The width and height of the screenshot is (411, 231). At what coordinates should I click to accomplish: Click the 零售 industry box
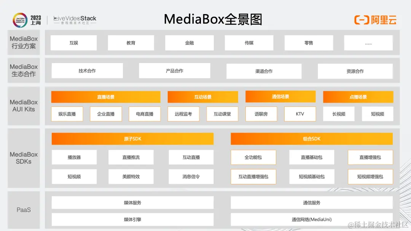click(x=309, y=43)
